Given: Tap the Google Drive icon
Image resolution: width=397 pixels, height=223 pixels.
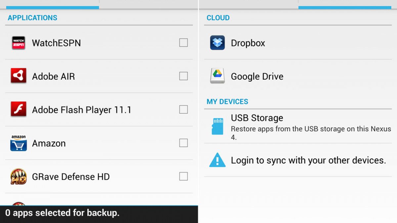Looking at the screenshot, I should tap(217, 76).
